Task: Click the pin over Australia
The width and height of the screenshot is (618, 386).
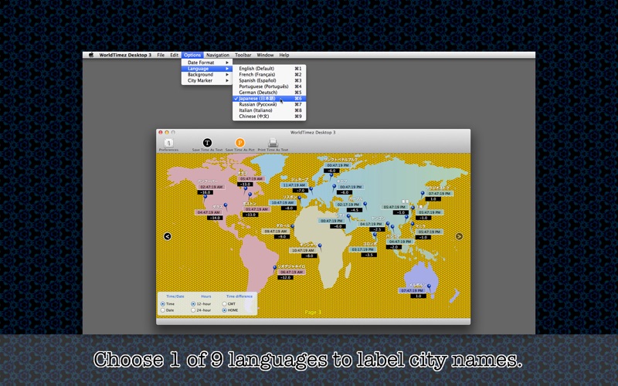Action: point(430,287)
